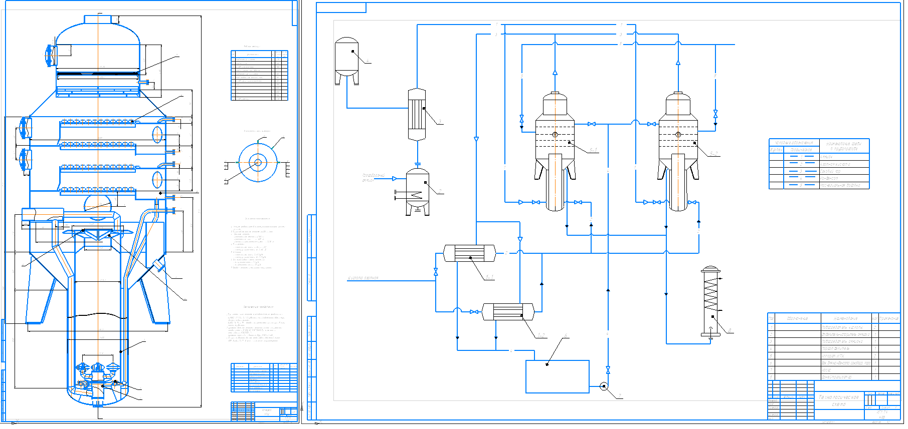Select the nozzle table on the left sheet

point(259,75)
